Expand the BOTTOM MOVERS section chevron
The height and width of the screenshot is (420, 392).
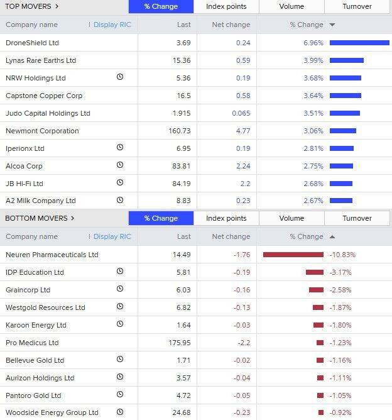pyautogui.click(x=72, y=218)
